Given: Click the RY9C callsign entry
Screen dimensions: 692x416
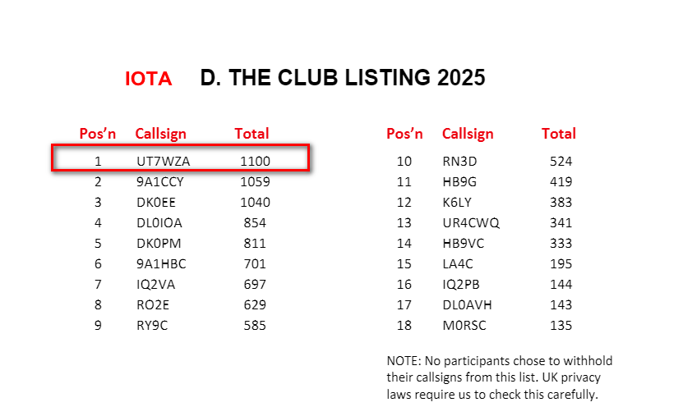Looking at the screenshot, I should [x=152, y=325].
